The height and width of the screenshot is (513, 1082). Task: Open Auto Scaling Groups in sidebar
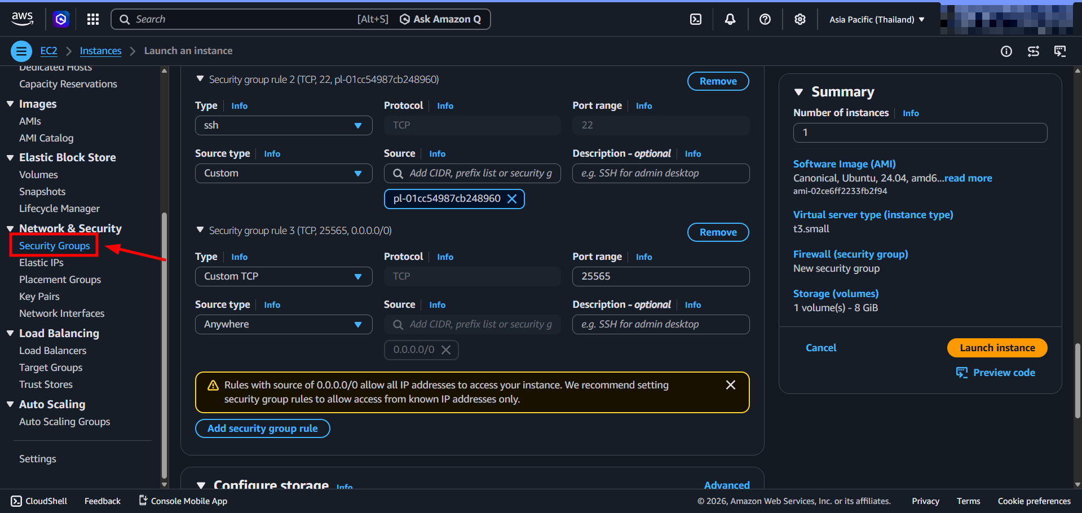(x=64, y=422)
